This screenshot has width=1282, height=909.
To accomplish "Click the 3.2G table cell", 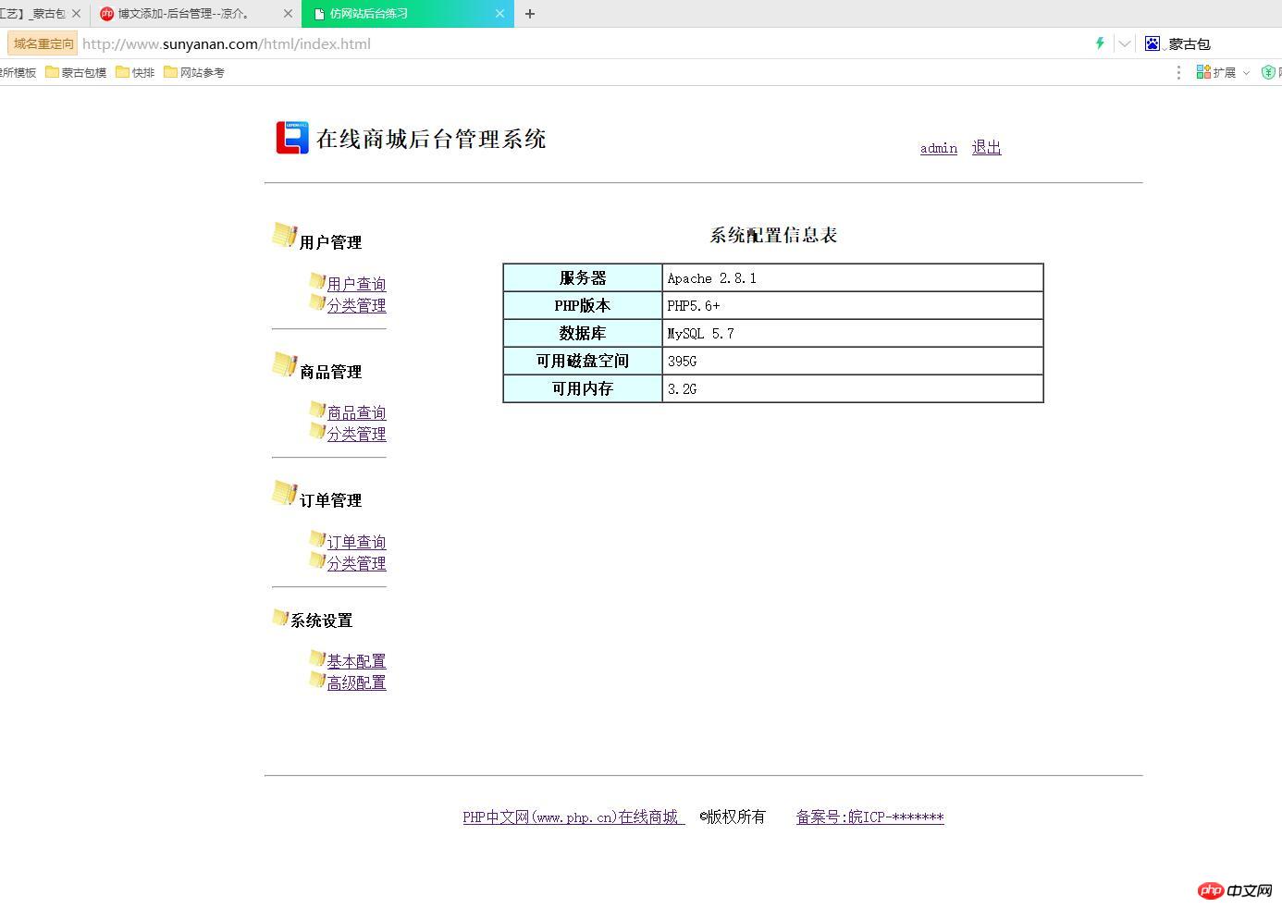I will (853, 388).
